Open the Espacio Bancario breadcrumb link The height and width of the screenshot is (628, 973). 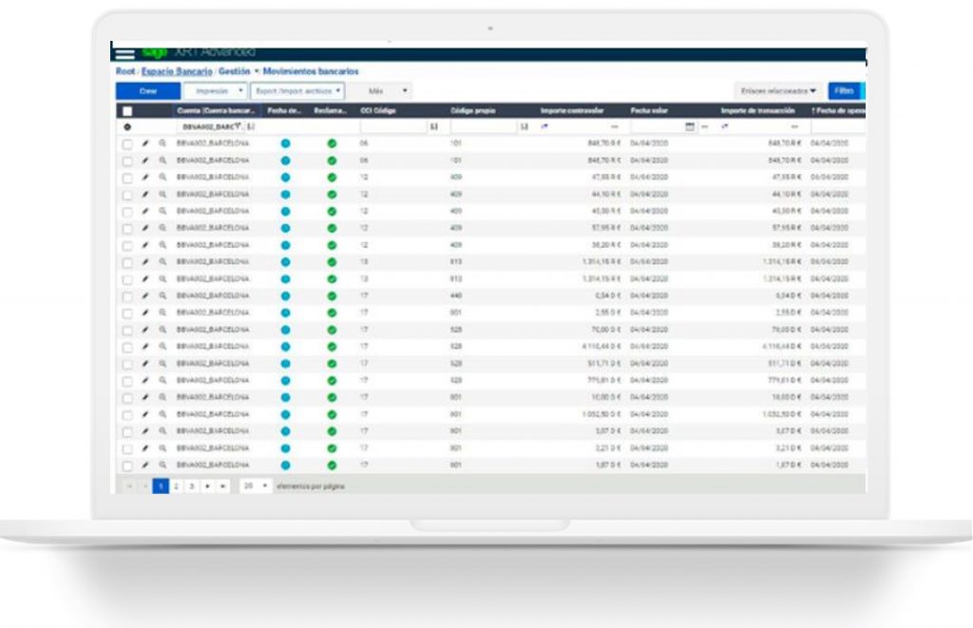click(177, 71)
